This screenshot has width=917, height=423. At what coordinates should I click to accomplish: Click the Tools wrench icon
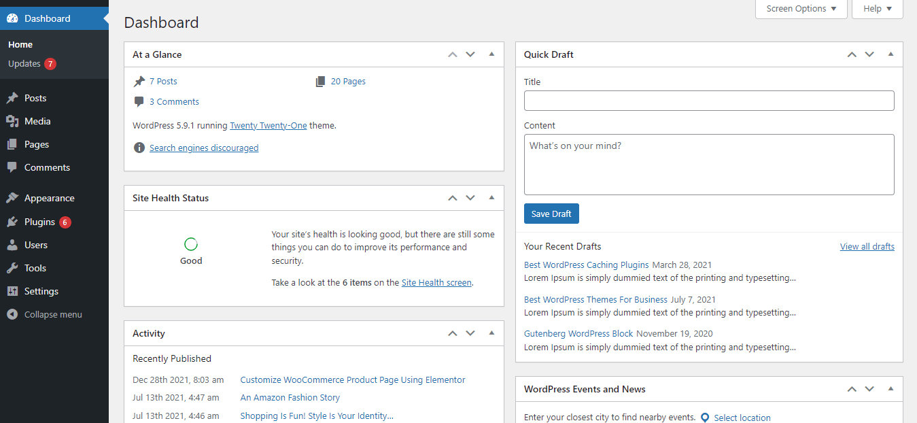12,268
